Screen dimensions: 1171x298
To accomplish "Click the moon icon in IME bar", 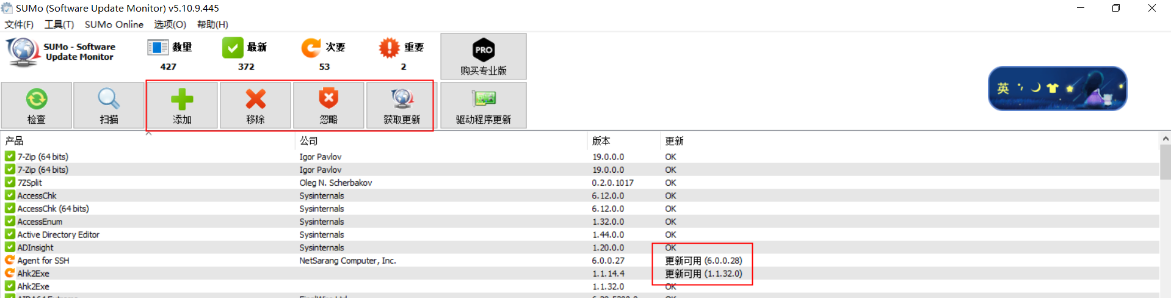I will coord(1036,88).
